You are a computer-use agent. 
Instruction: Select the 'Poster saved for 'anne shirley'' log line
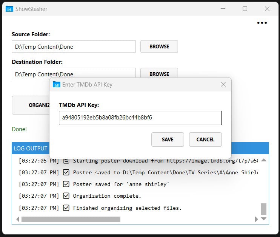point(121,184)
